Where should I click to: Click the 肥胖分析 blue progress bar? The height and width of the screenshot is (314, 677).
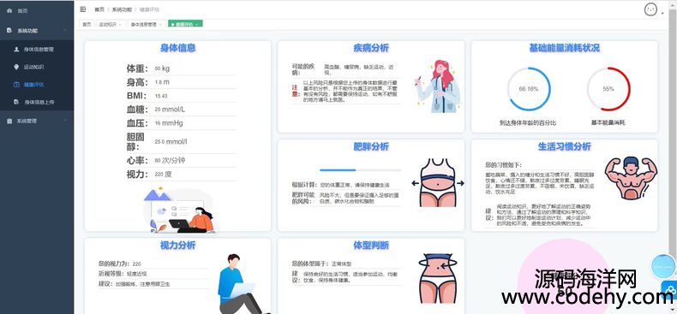pos(360,170)
